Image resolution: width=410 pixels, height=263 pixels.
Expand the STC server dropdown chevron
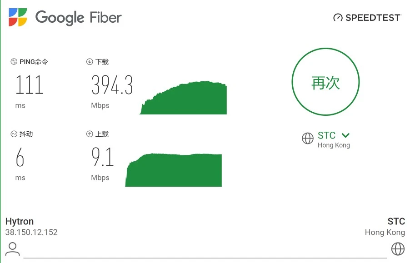coord(345,135)
